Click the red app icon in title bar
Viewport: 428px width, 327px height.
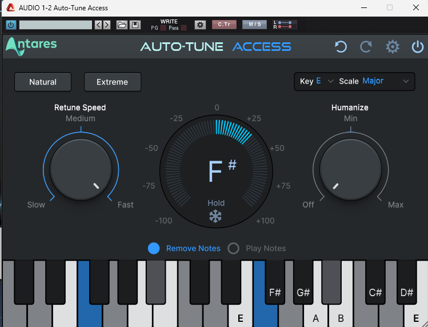10,7
